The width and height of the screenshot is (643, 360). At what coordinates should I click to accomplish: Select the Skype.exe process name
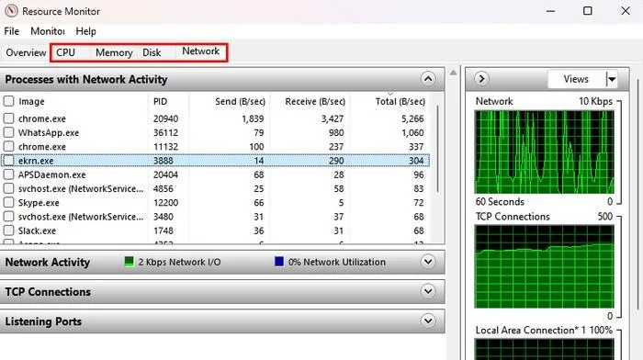tap(39, 203)
